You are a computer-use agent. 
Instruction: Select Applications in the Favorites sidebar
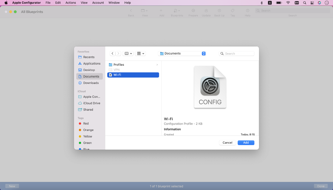coord(92,63)
